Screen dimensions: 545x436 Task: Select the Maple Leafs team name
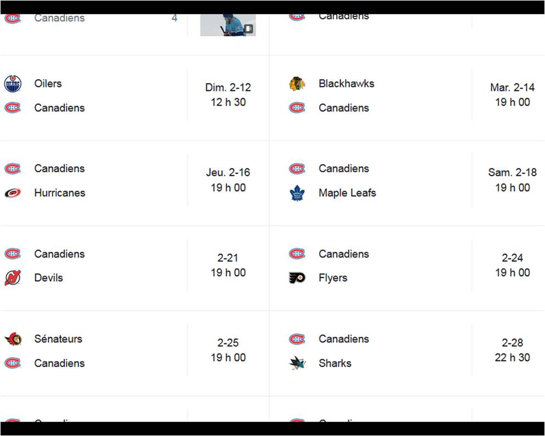(x=347, y=193)
